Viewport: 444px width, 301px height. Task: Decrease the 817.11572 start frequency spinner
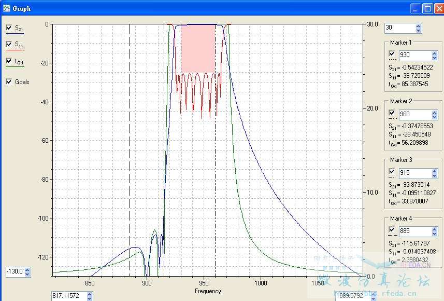(x=90, y=298)
